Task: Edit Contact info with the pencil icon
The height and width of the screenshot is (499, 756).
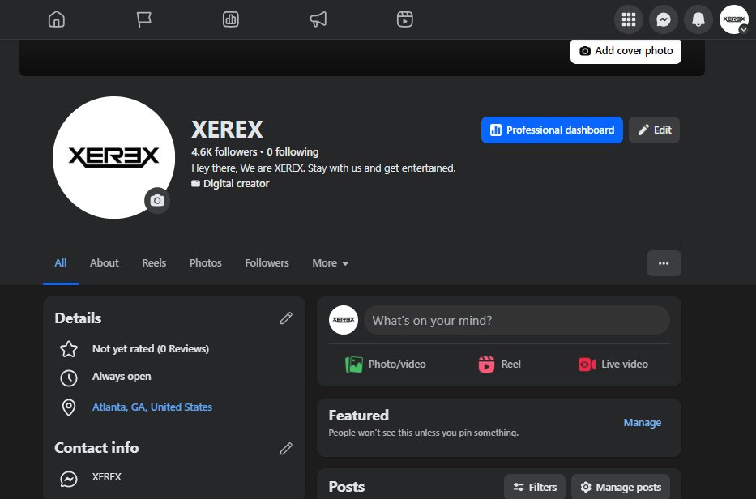Action: (286, 449)
